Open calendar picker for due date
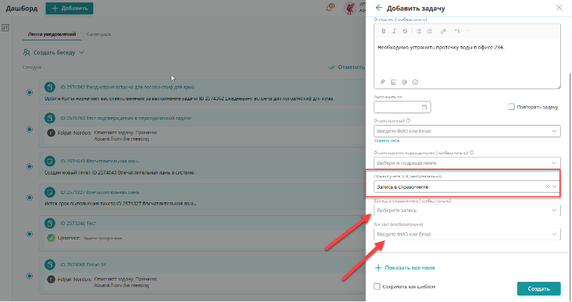Viewport: 572px width, 302px height. [x=424, y=107]
